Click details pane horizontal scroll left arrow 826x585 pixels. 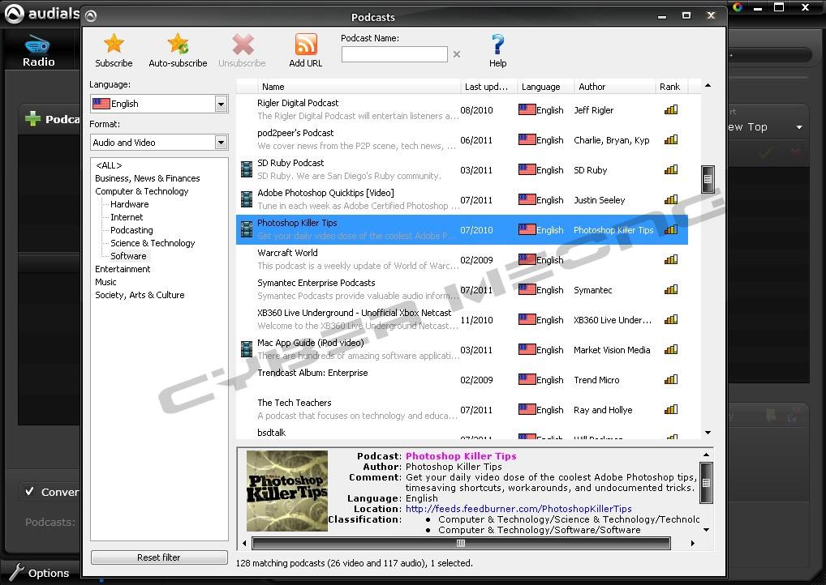tap(244, 543)
